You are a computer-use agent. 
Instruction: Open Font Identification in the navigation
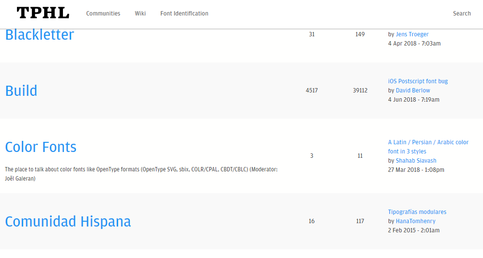click(x=184, y=14)
